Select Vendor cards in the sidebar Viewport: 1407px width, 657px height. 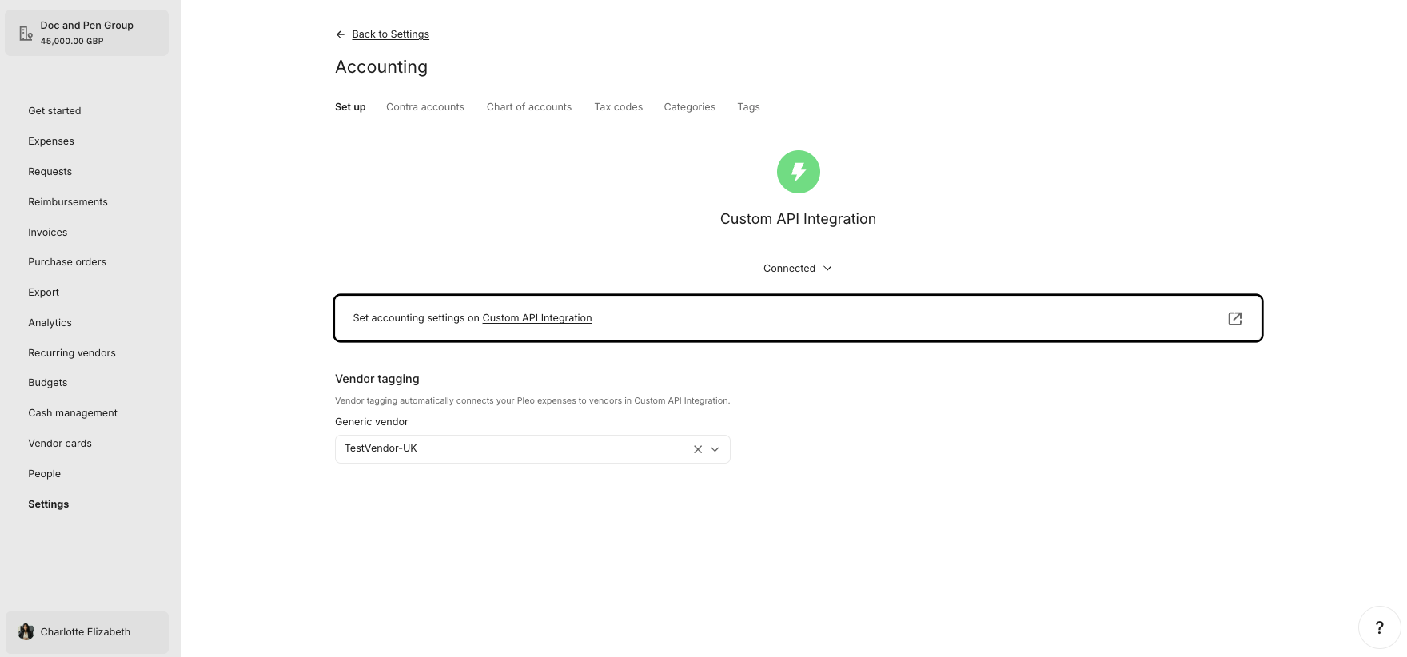(60, 444)
